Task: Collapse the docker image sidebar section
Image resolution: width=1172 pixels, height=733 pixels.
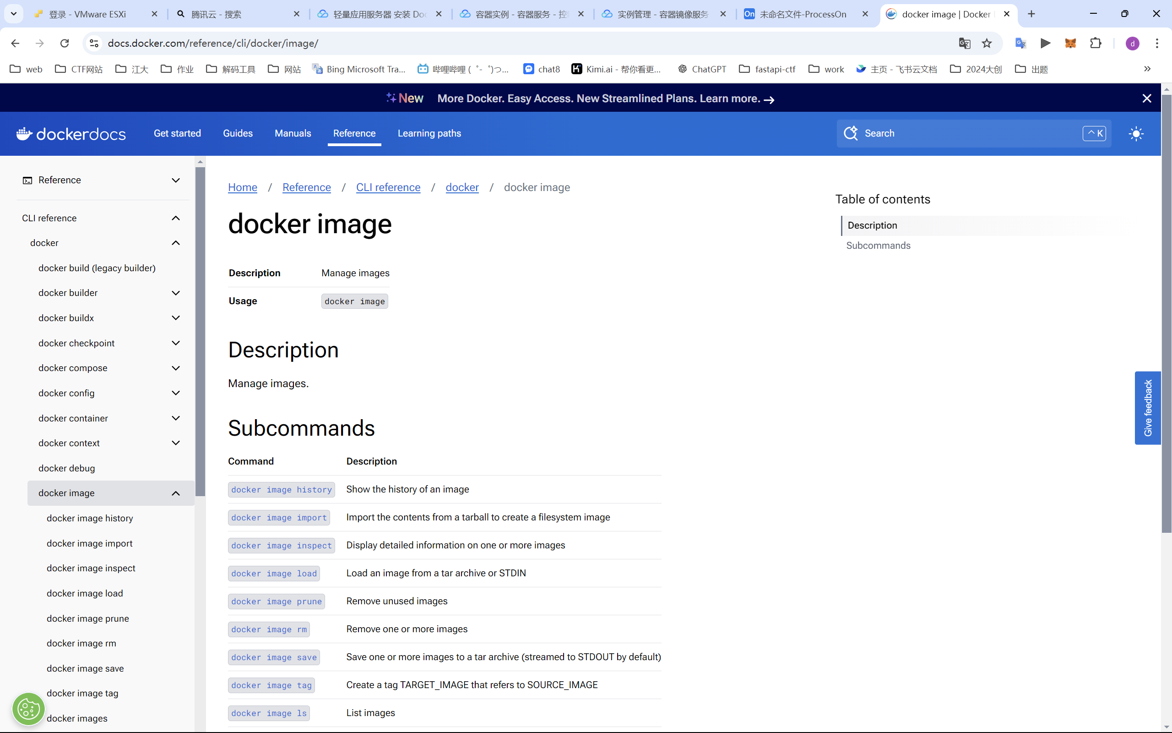Action: pos(176,493)
